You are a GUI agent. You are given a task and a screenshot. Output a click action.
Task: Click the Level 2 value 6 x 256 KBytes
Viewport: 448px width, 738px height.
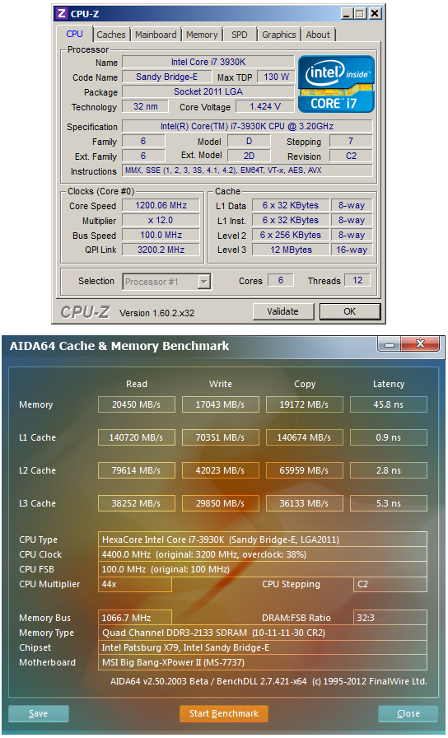click(x=291, y=235)
